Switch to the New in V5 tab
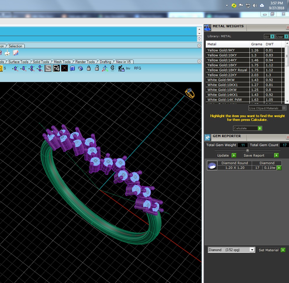 pos(123,62)
